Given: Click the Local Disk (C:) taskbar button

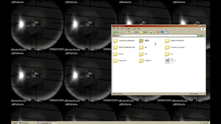Looking at the screenshot, I should click(x=47, y=123).
